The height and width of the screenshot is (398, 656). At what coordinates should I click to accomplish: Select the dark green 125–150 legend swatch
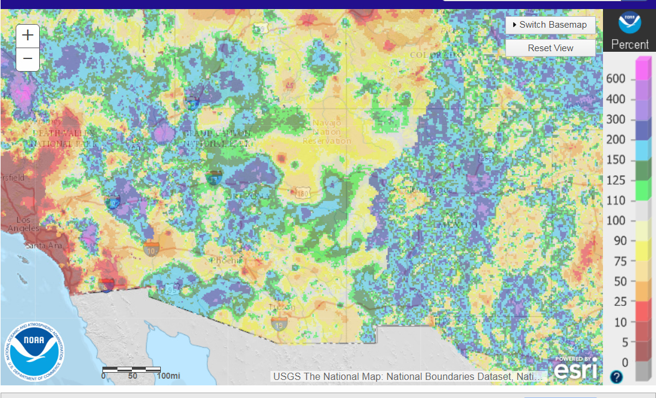point(643,170)
